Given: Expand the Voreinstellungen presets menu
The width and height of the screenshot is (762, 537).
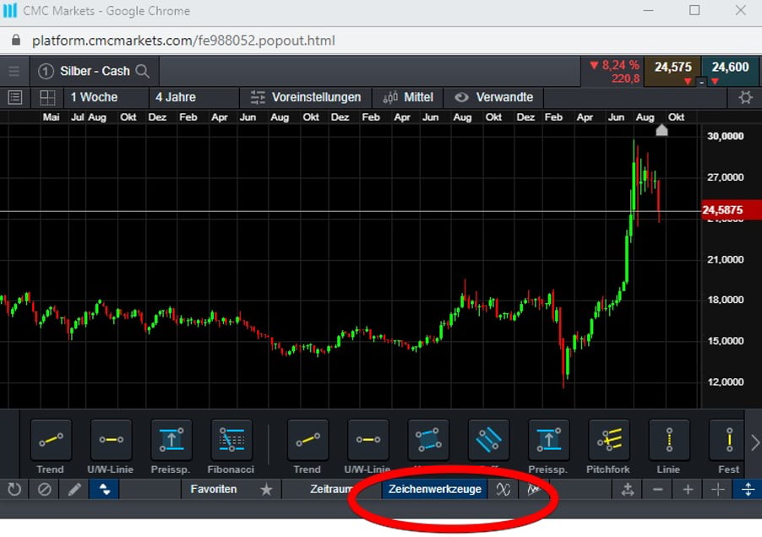Looking at the screenshot, I should click(307, 97).
